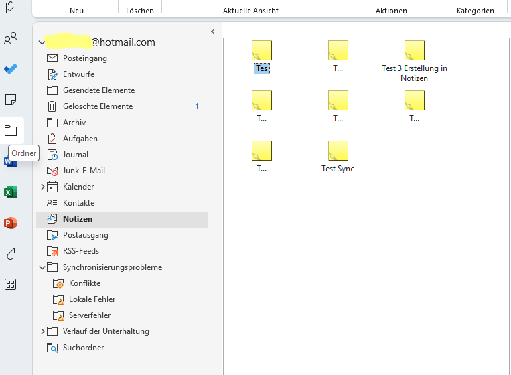
Task: Click the curved arrow shortcut icon in sidebar
Action: tap(11, 254)
